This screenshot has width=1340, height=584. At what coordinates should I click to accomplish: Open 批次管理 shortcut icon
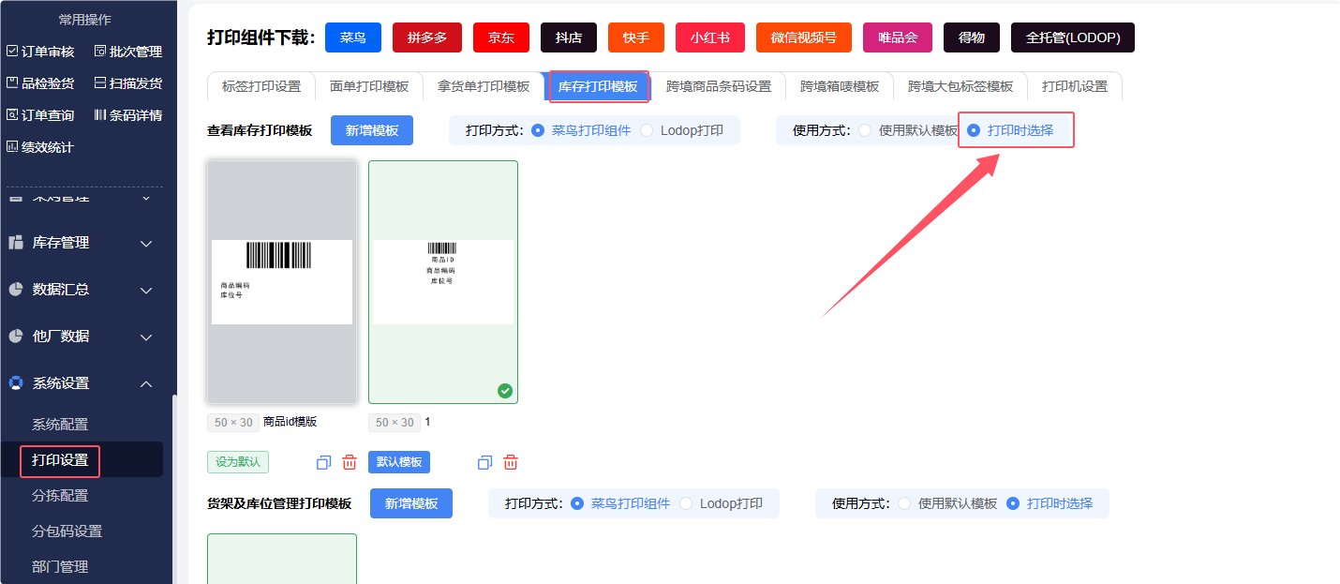click(x=100, y=52)
